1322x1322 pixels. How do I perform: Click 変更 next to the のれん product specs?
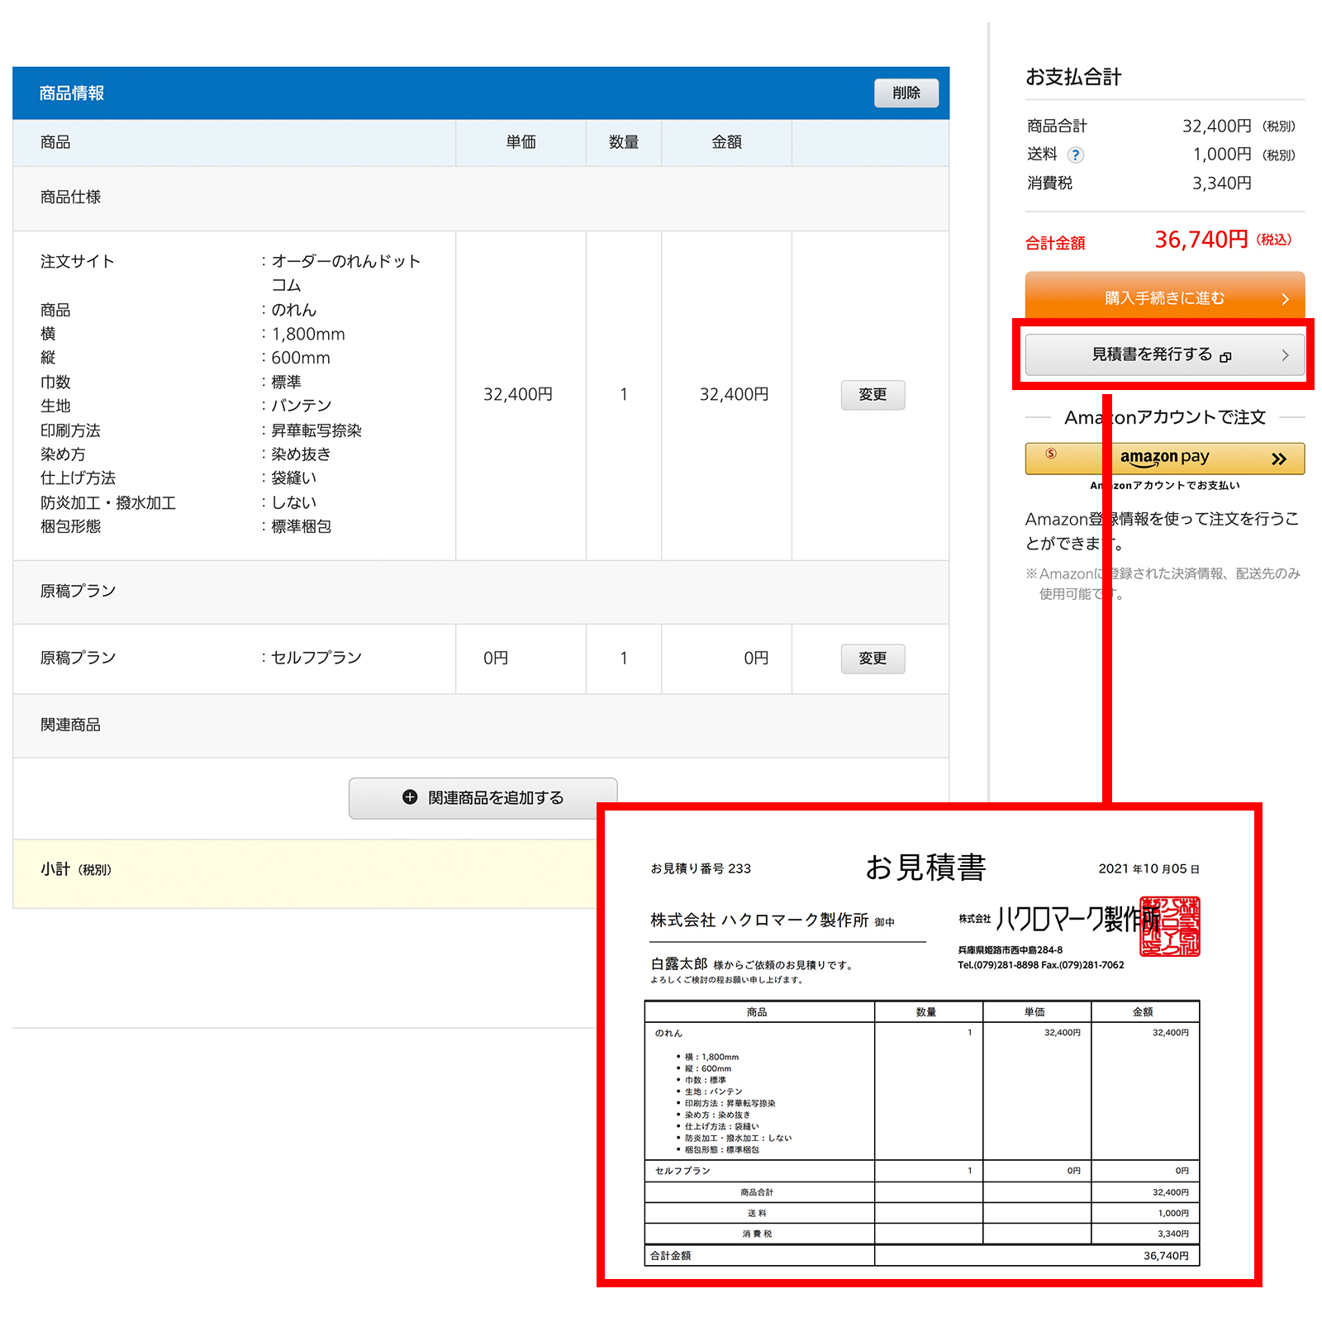tap(873, 395)
